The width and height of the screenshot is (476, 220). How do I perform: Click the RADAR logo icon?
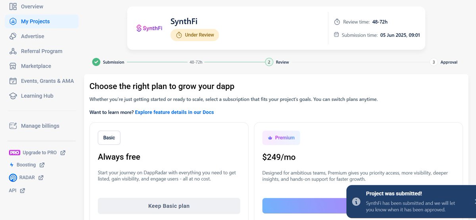pos(13,178)
